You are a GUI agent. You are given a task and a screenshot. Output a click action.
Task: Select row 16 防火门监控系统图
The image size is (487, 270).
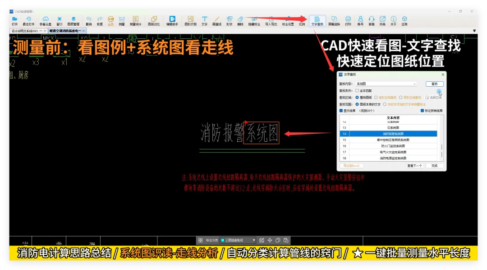388,146
